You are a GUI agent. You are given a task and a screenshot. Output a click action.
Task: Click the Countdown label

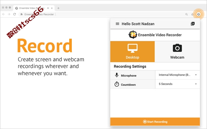point(128,84)
